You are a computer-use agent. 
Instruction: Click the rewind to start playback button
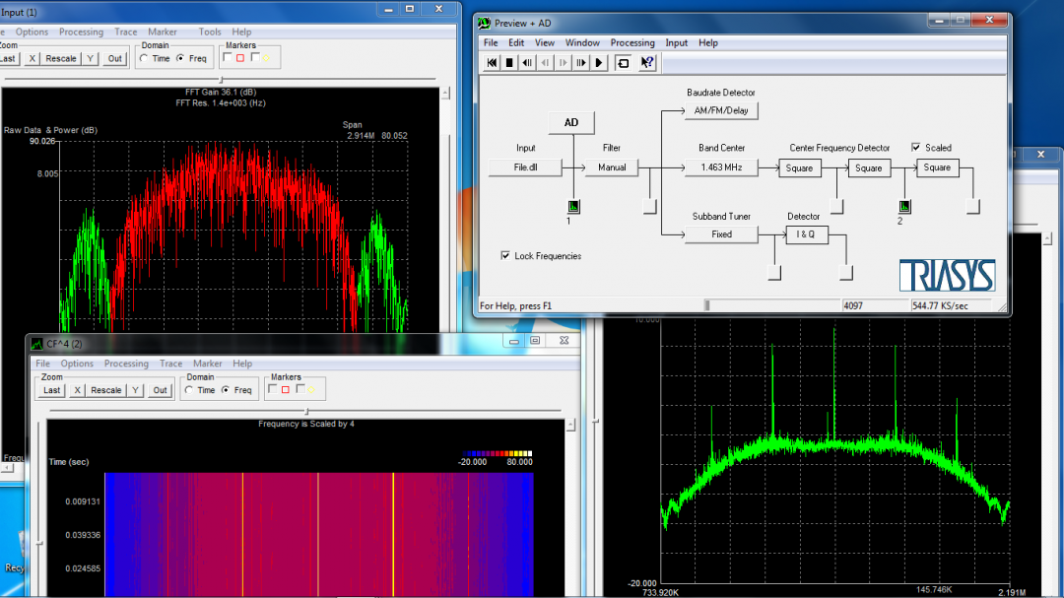click(492, 62)
